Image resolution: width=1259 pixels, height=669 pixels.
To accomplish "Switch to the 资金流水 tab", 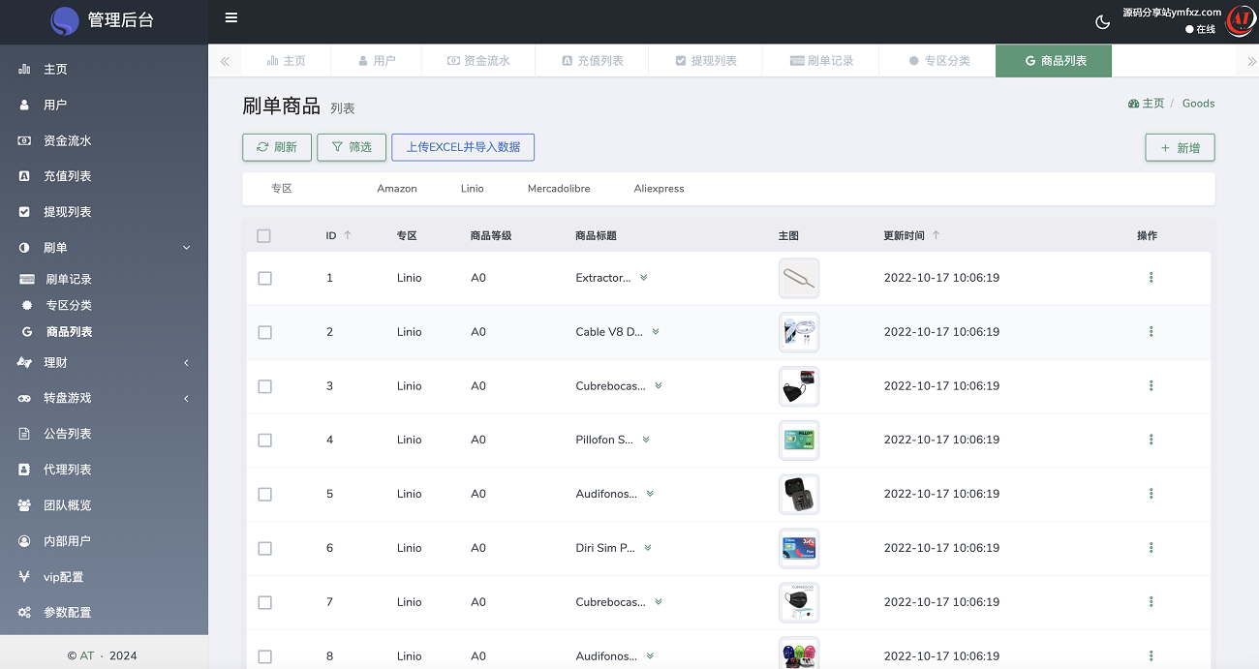I will [477, 61].
